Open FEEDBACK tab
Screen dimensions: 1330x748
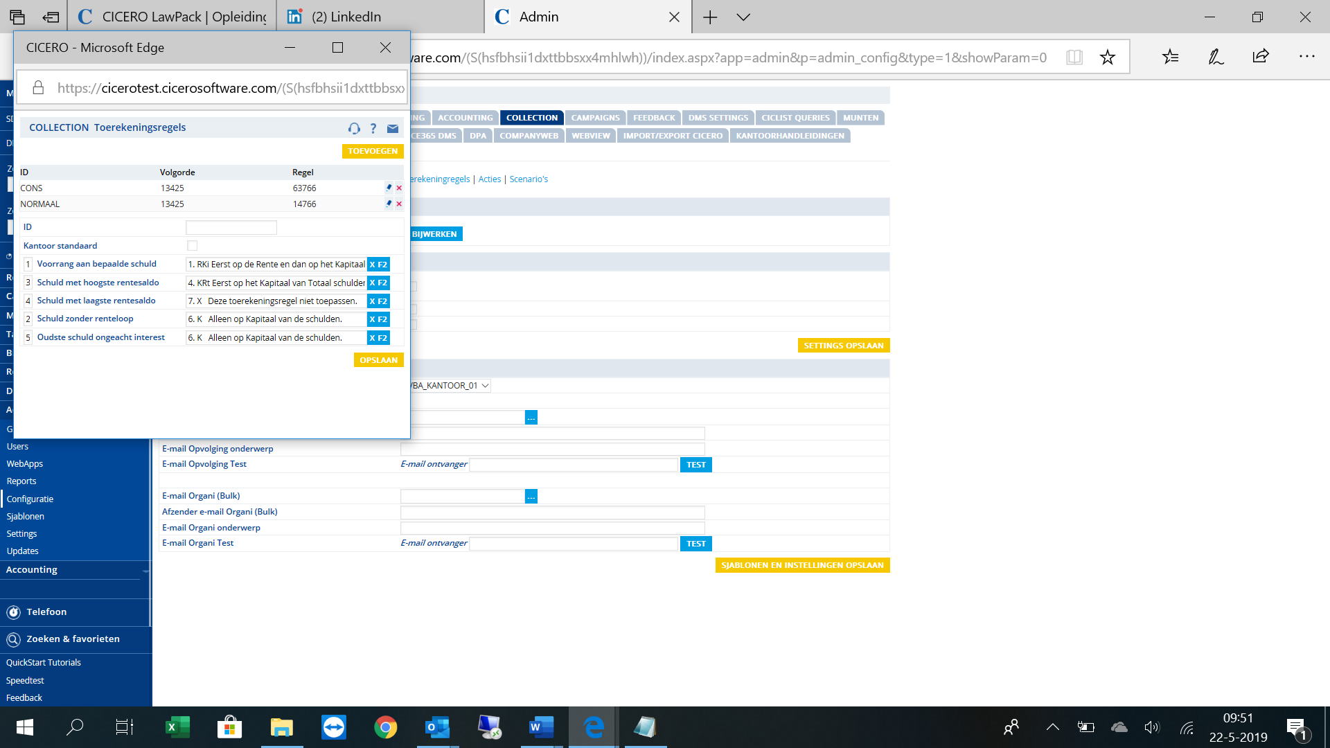click(x=654, y=118)
